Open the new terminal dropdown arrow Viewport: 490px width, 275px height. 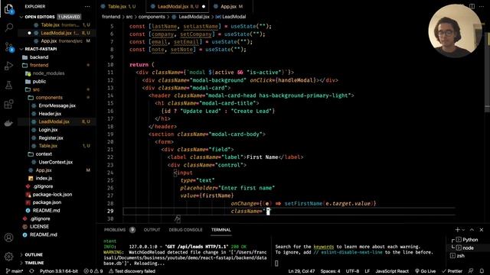[463, 230]
